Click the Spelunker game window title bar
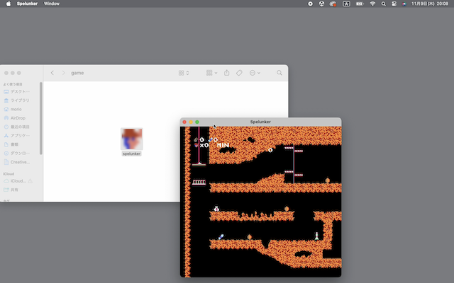This screenshot has width=454, height=283. (x=260, y=122)
